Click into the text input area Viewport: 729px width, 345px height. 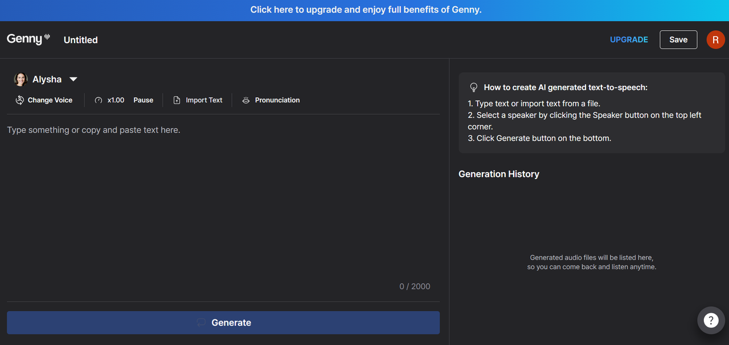coord(222,199)
